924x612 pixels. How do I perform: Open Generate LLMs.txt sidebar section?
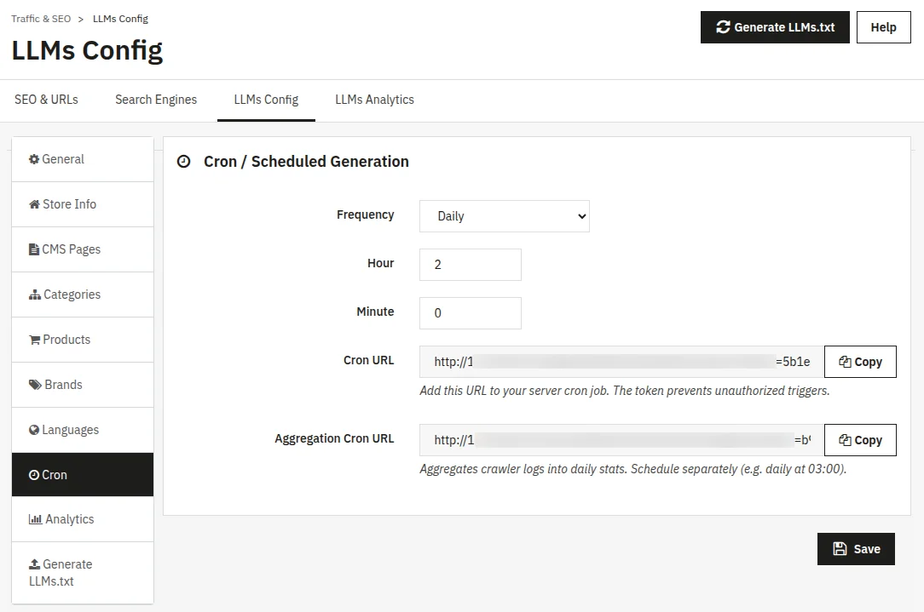[83, 573]
